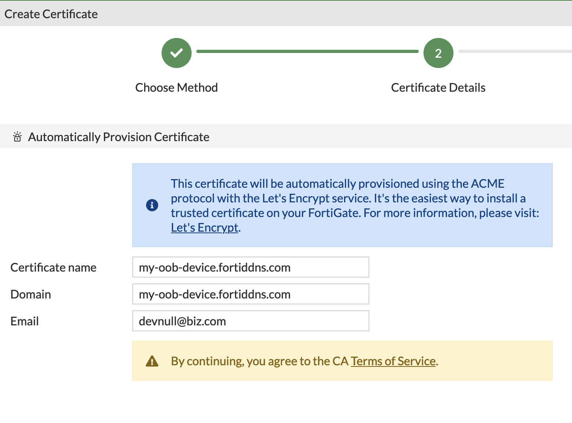Click the warning triangle icon in yellow banner
Viewport: 572px width, 423px height.
[152, 361]
